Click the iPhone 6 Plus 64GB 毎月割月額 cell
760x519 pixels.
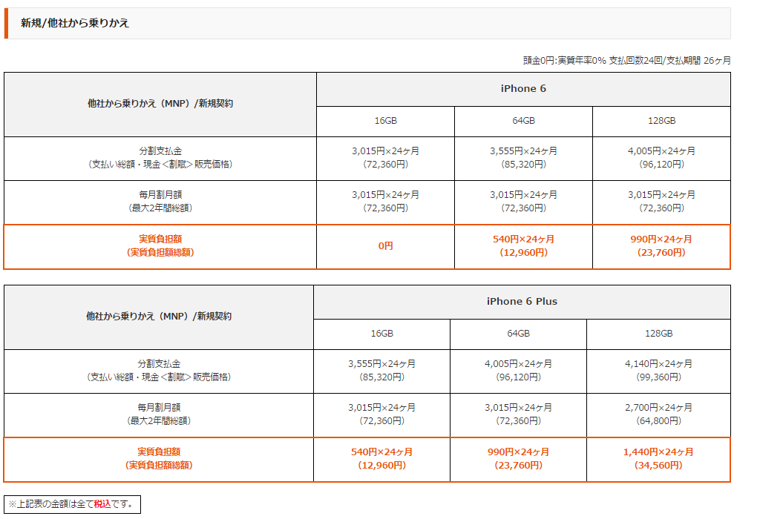click(x=518, y=414)
